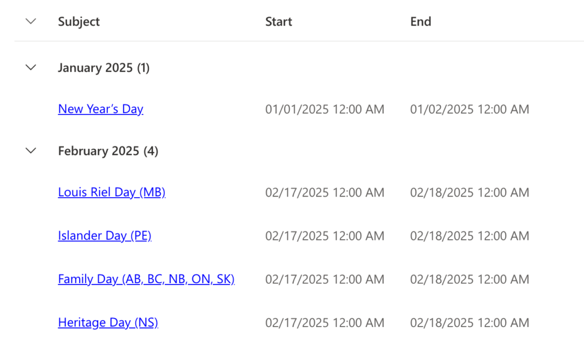The height and width of the screenshot is (351, 584).
Task: Open the Heritage Day (NS) item
Action: point(108,322)
